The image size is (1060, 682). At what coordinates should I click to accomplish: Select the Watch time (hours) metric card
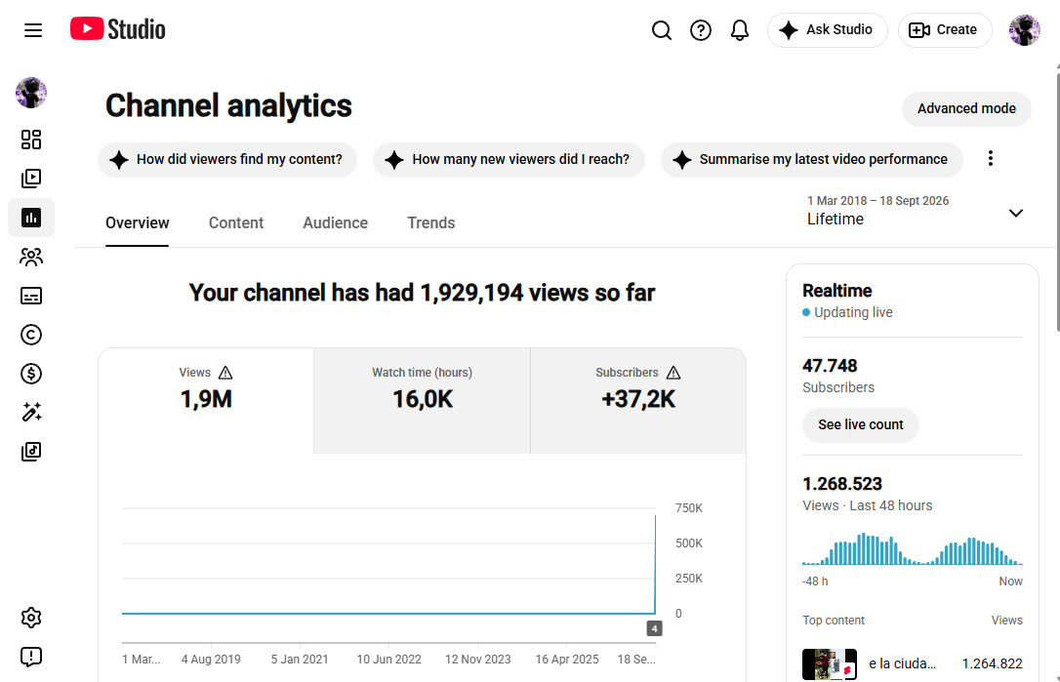422,401
